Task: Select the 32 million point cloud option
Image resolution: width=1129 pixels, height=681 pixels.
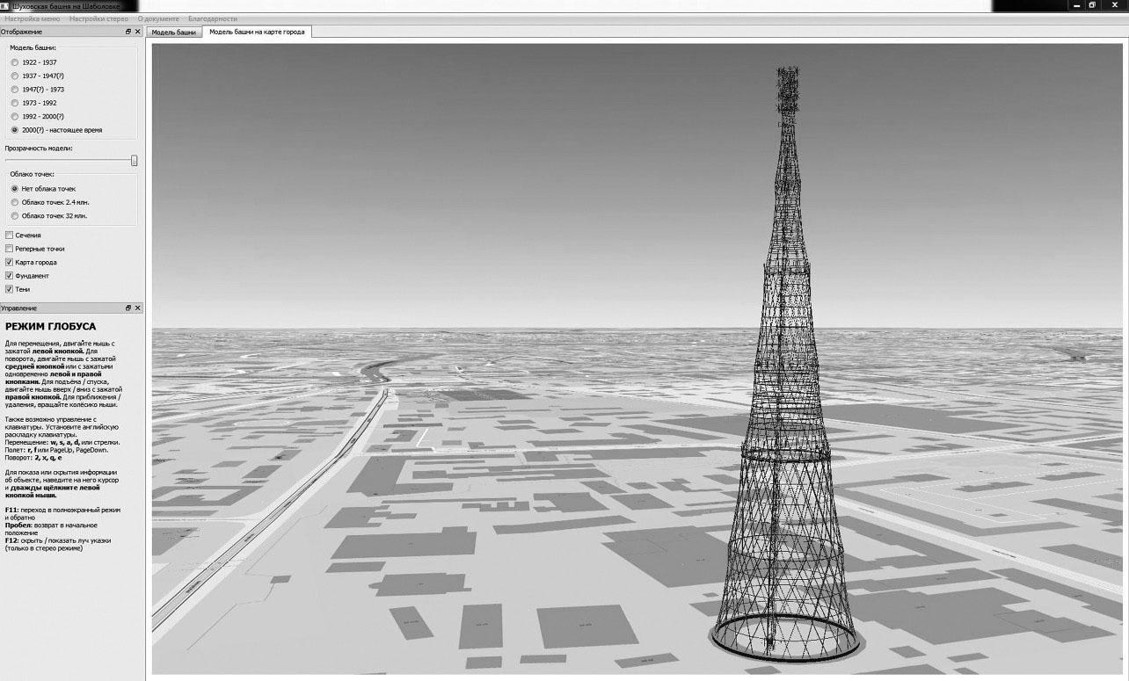Action: click(x=14, y=215)
